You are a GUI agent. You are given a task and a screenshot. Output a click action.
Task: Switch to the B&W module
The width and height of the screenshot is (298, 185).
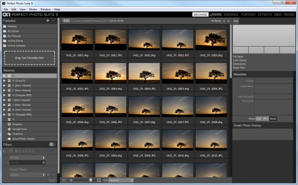[x=278, y=14]
